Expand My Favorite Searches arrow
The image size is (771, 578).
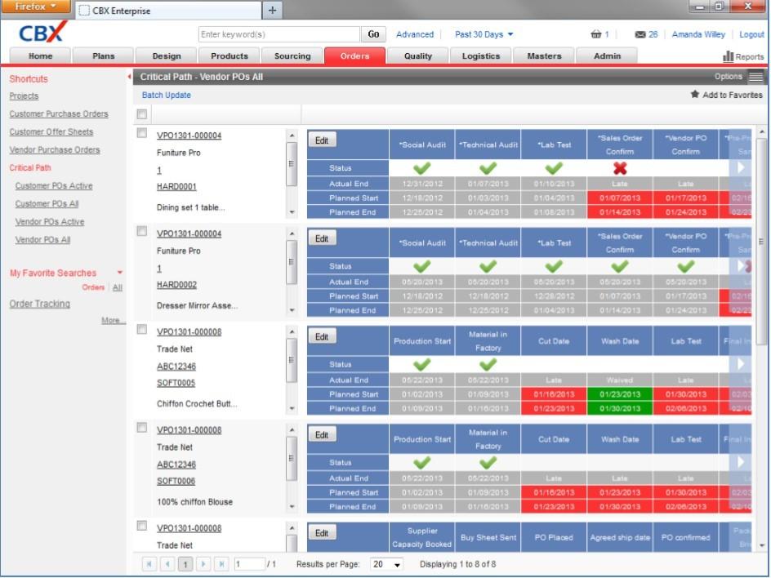click(119, 273)
